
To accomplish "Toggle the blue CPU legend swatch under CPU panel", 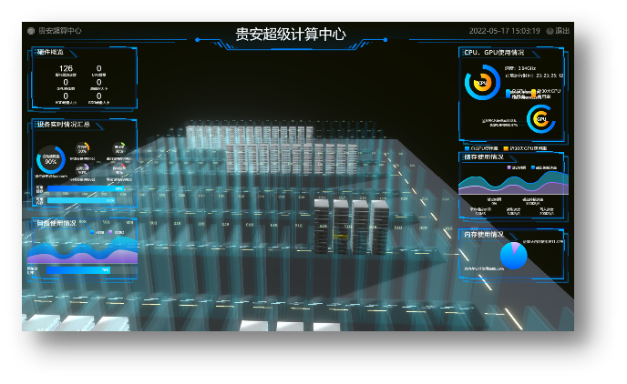I will point(466,147).
